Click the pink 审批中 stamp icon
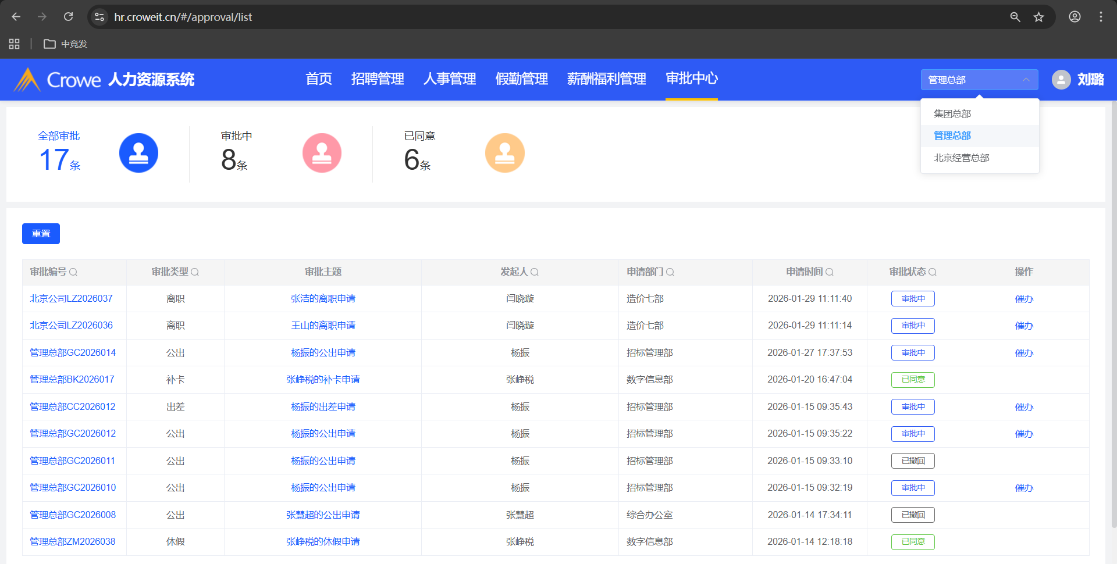This screenshot has height=564, width=1117. (x=322, y=153)
